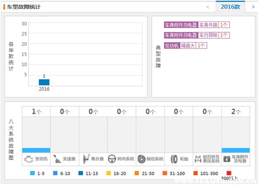258x185 pixels.
Task: Select the 2016款 tab
Action: click(230, 7)
